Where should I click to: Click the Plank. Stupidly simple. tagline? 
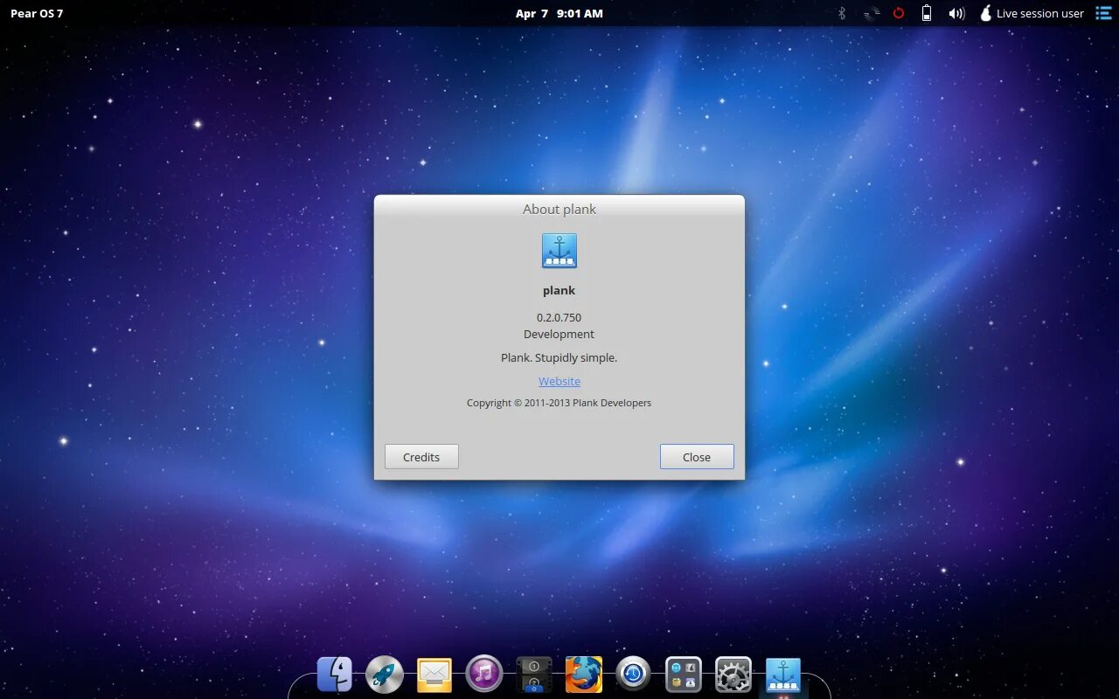coord(559,357)
